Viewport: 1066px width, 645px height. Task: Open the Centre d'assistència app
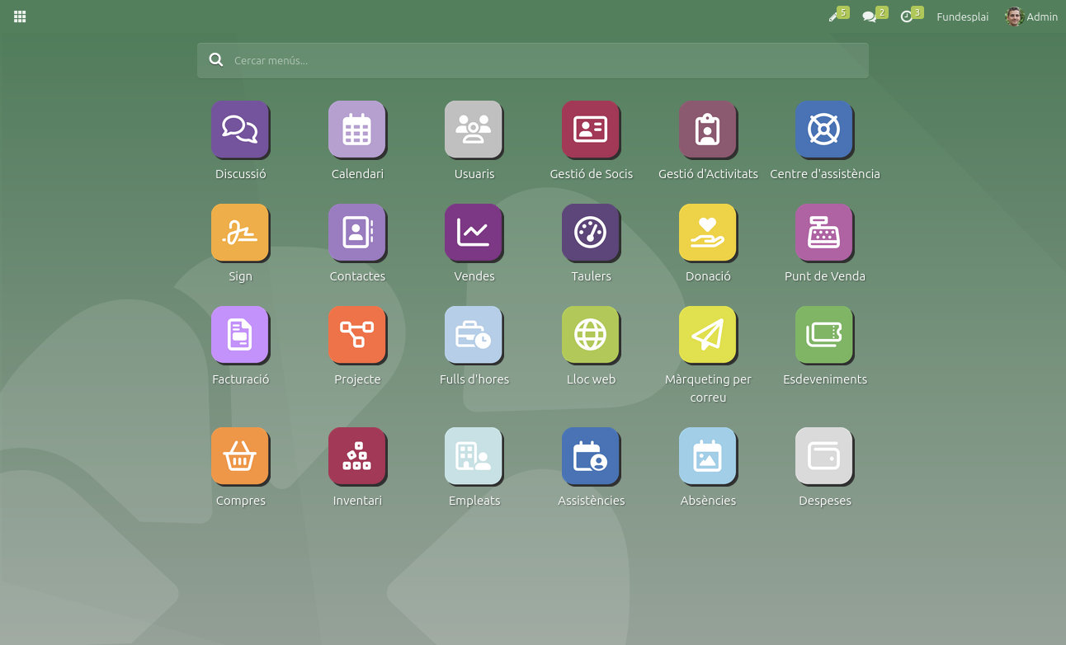click(x=824, y=129)
